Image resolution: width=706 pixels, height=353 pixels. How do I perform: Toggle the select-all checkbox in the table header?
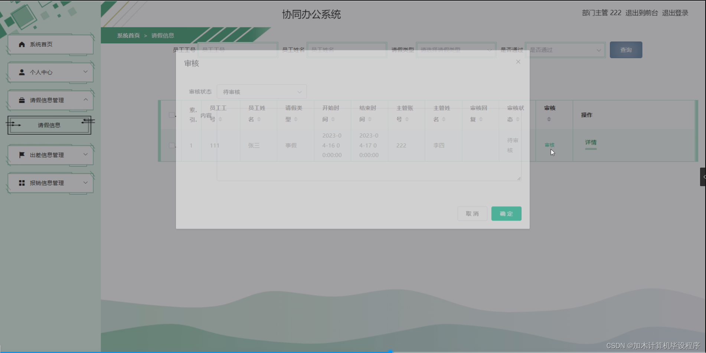172,115
